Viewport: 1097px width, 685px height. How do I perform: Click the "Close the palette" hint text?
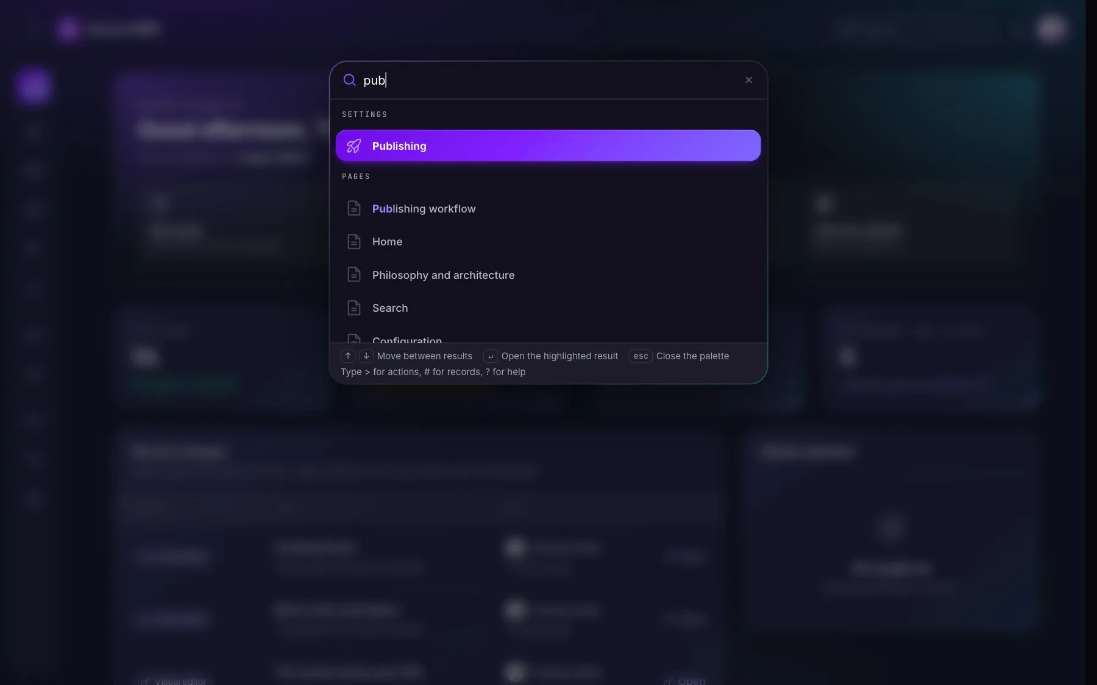point(692,356)
